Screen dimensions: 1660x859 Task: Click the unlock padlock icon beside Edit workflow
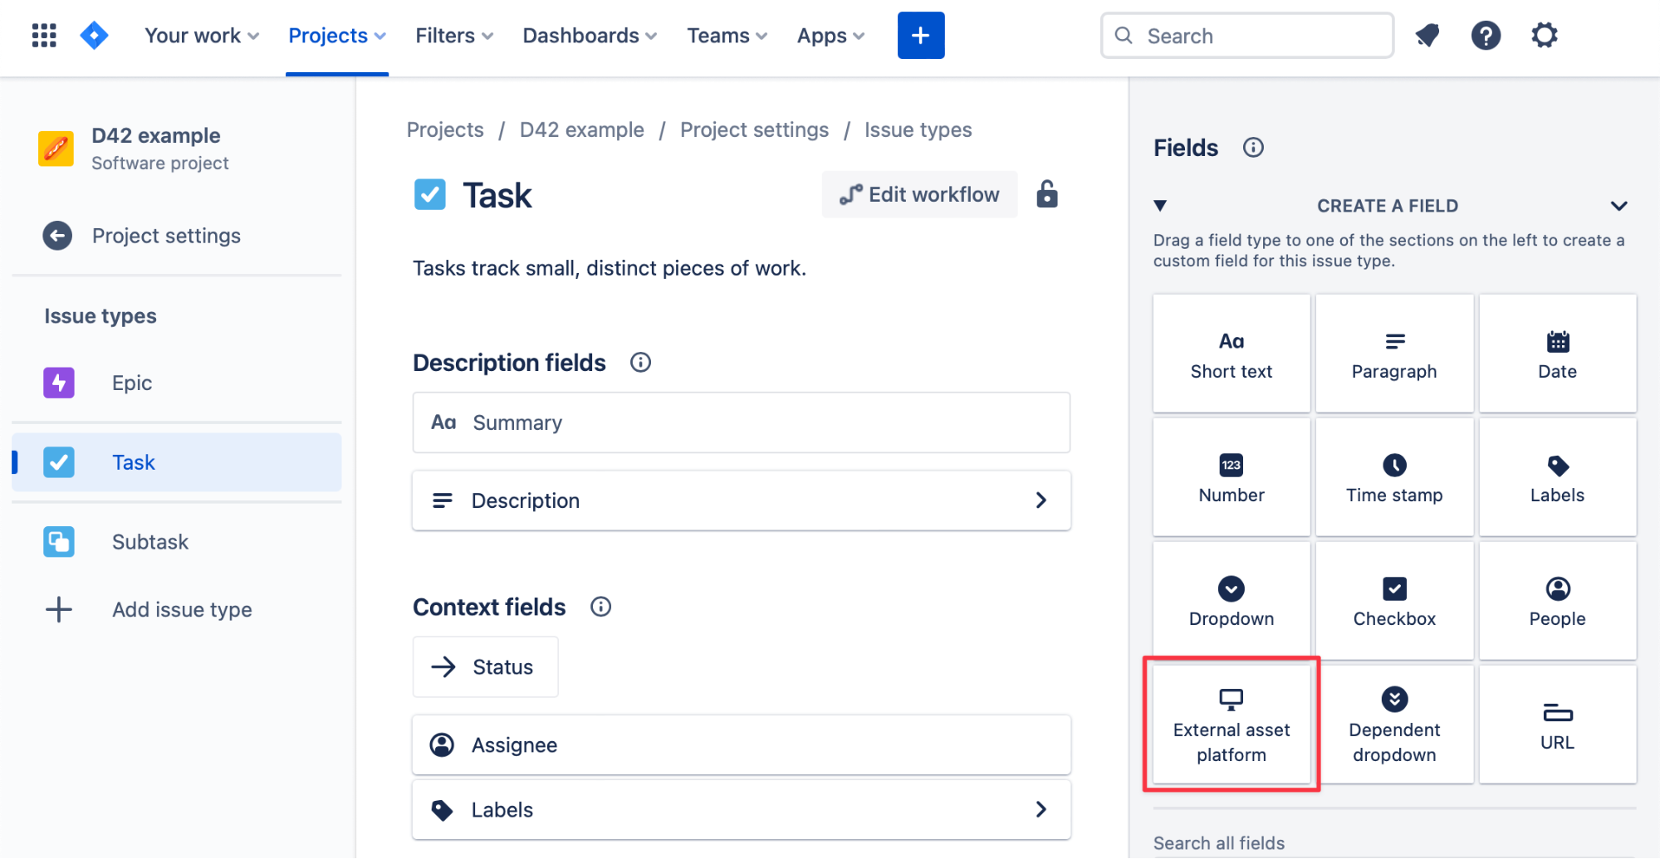[1046, 194]
